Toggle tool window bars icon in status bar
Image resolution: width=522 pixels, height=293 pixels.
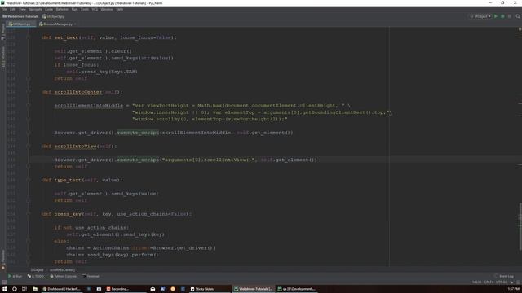tap(4, 282)
